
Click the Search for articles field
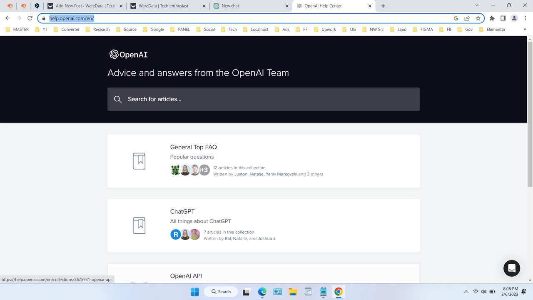[264, 99]
